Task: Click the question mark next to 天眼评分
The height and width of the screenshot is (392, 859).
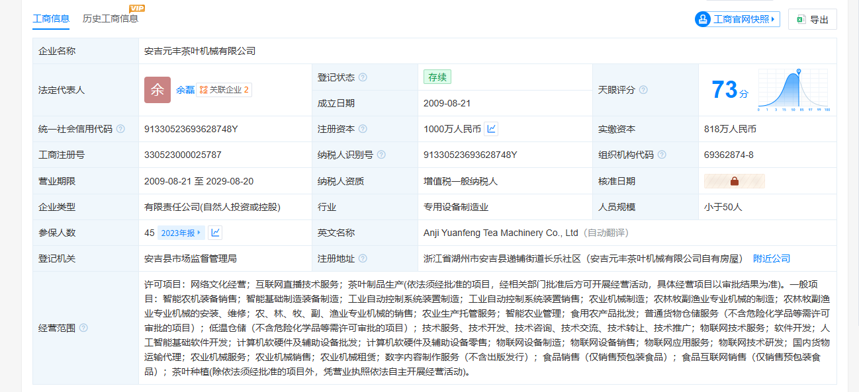Action: [x=643, y=90]
